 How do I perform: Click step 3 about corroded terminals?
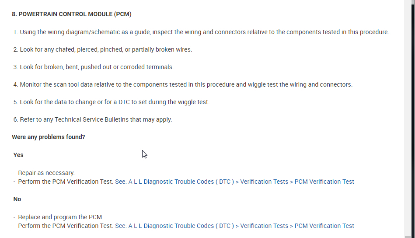pos(96,67)
